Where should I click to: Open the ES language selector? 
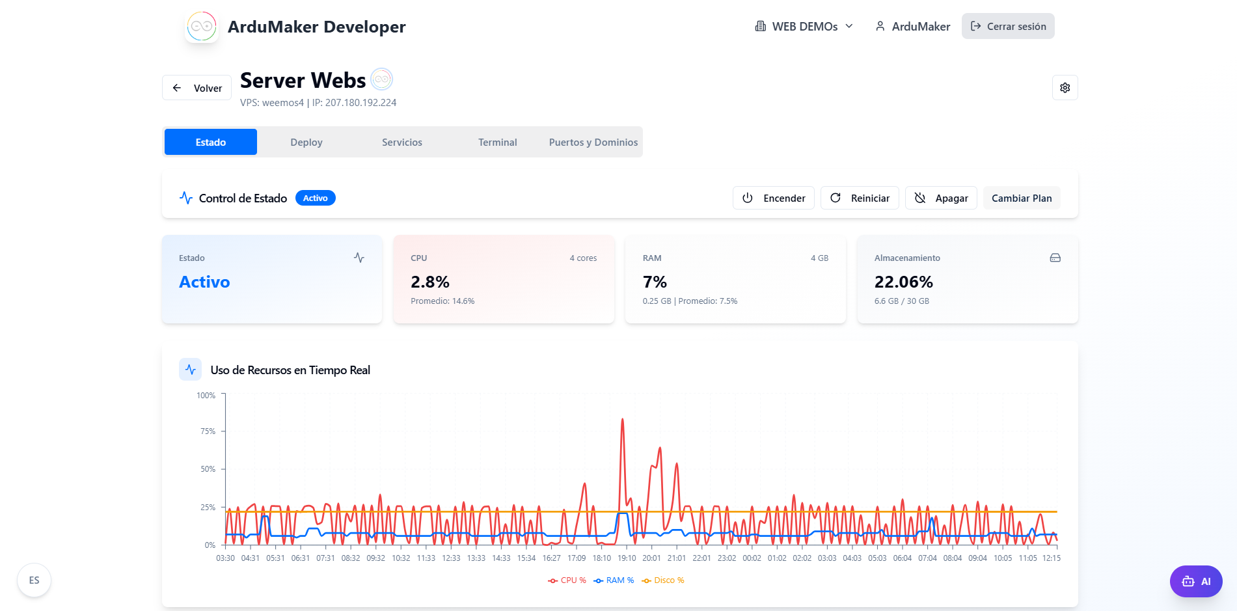coord(34,580)
